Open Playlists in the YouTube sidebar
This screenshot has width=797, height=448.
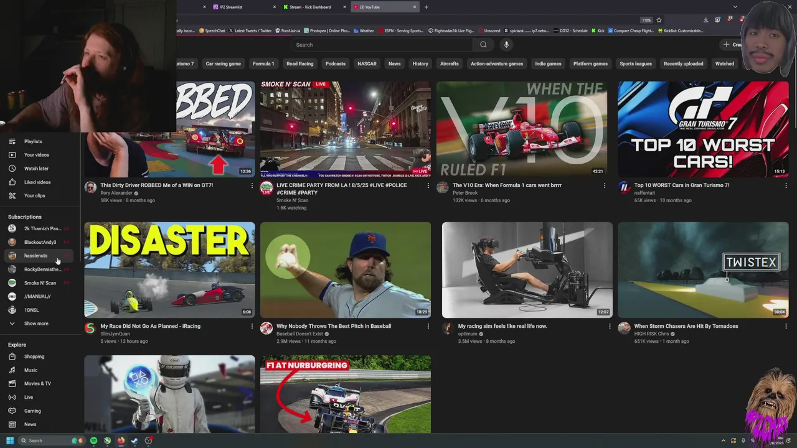tap(33, 141)
